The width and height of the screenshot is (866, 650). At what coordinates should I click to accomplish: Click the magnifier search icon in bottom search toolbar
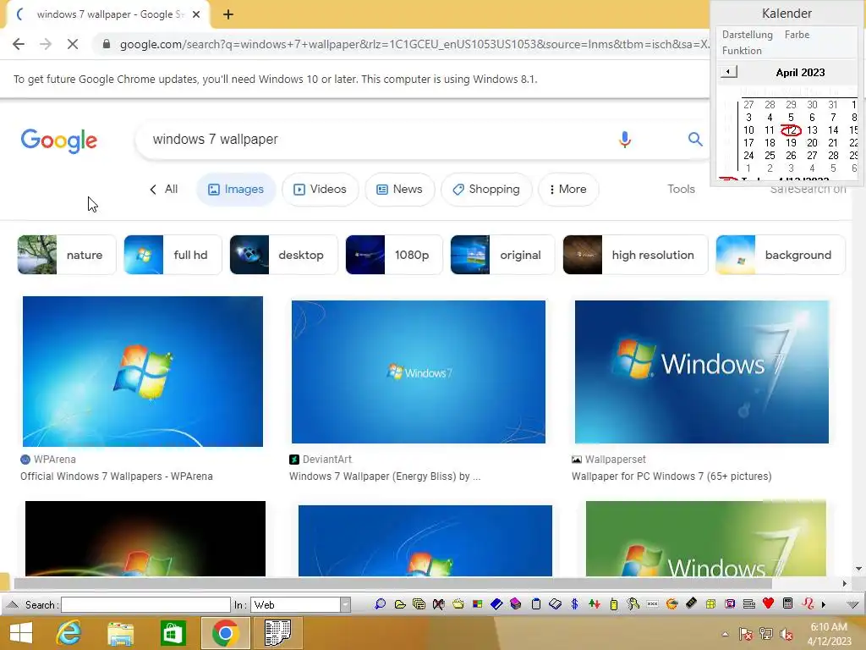click(x=380, y=604)
